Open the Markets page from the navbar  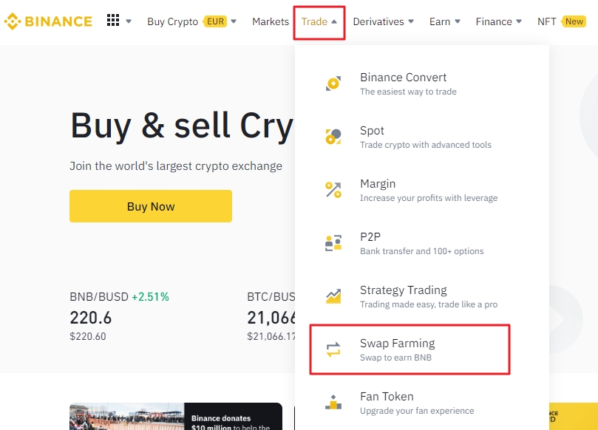(271, 21)
